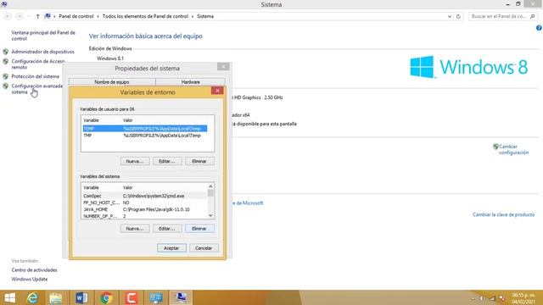Viewport: 543px width, 305px height.
Task: Click the forward navigation arrow
Action: [x=20, y=16]
